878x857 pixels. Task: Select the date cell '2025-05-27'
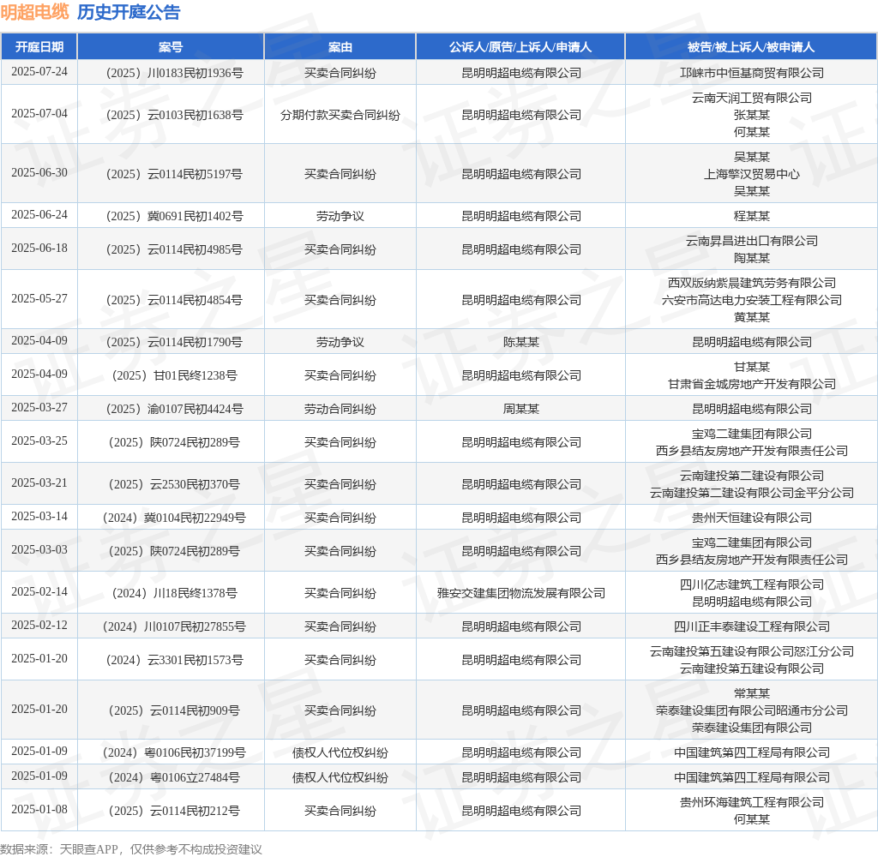point(39,298)
